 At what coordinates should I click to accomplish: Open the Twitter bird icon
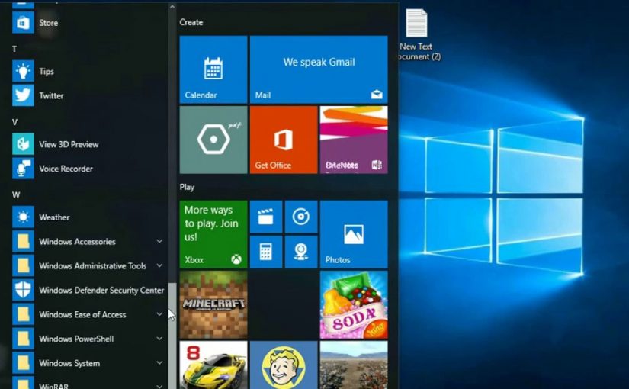(23, 95)
